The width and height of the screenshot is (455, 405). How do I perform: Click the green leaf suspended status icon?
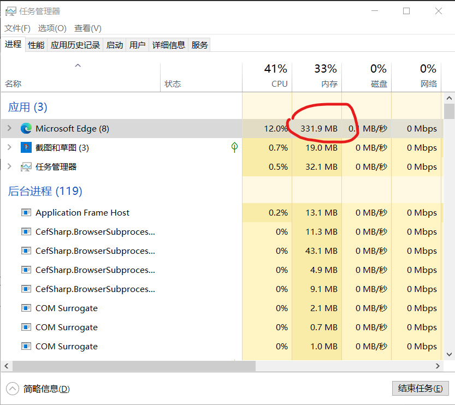coord(234,147)
